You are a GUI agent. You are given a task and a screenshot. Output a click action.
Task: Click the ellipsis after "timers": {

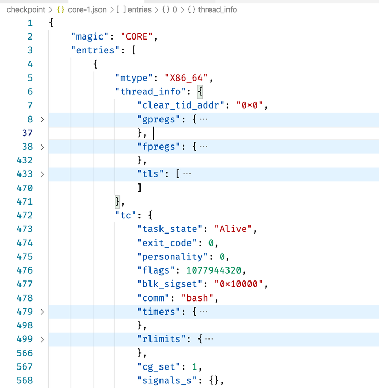pos(204,311)
